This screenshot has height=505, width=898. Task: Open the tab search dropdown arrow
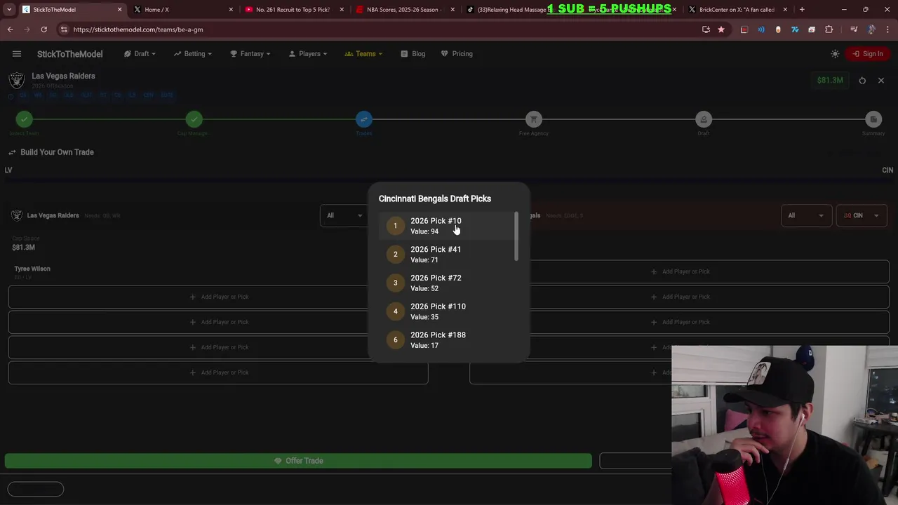point(9,10)
